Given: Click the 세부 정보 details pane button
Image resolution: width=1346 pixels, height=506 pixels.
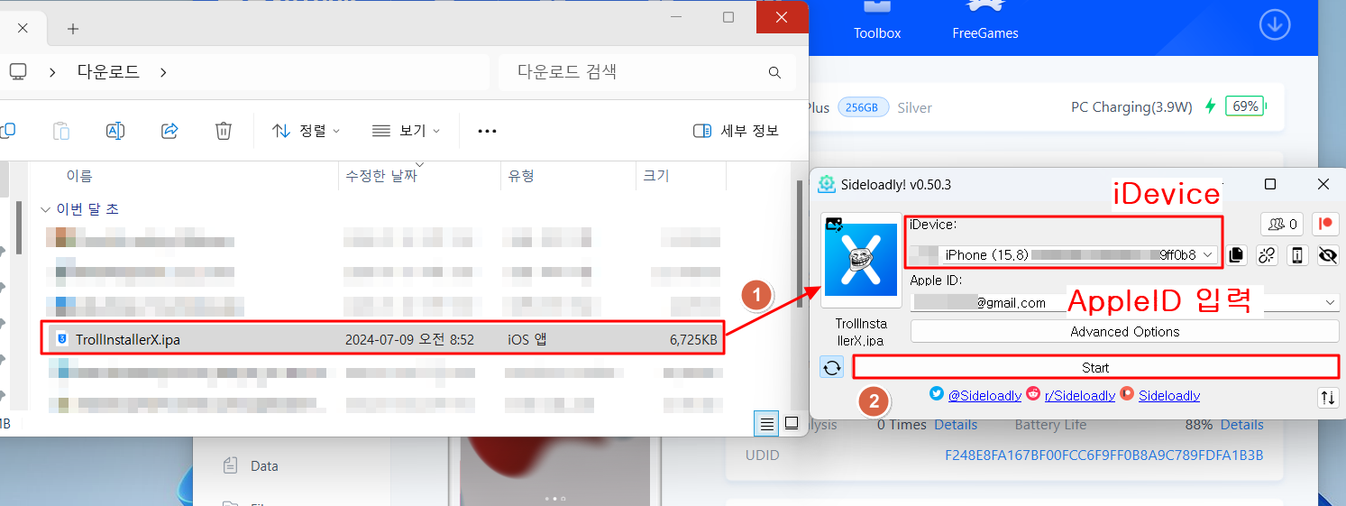Looking at the screenshot, I should tap(737, 131).
